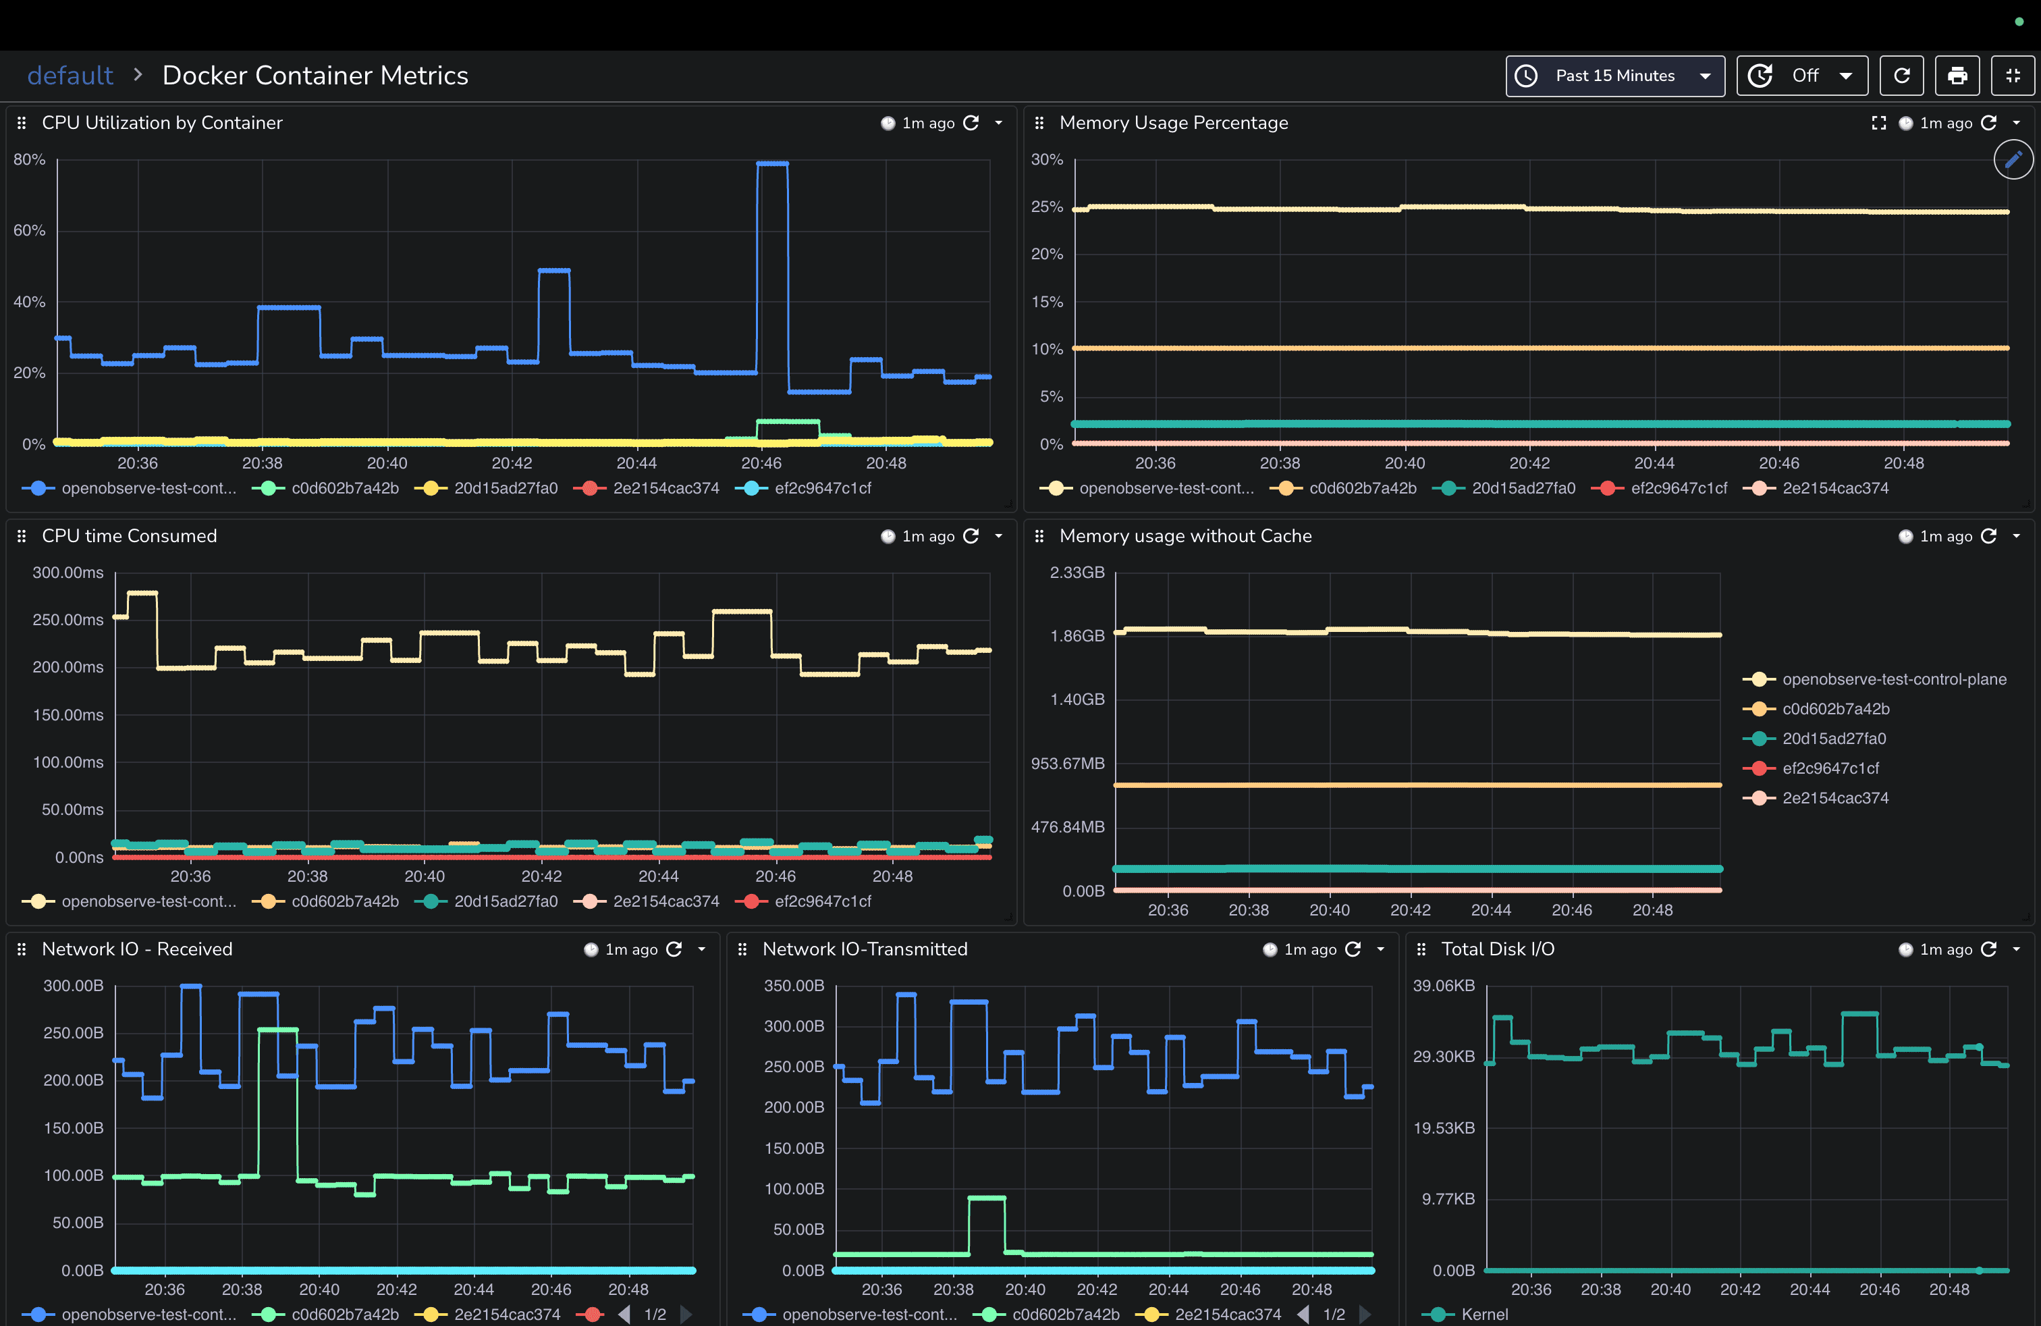The image size is (2041, 1326).
Task: Click fullscreen icon on Memory Usage Percentage panel
Action: click(1878, 123)
